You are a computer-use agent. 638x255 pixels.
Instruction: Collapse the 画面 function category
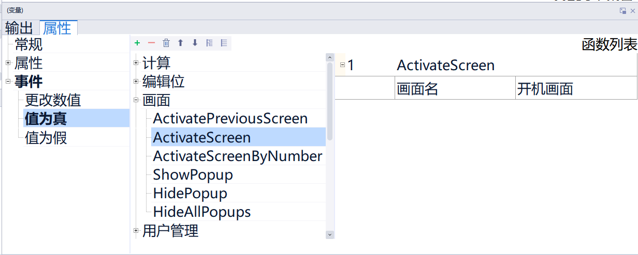[x=136, y=100]
